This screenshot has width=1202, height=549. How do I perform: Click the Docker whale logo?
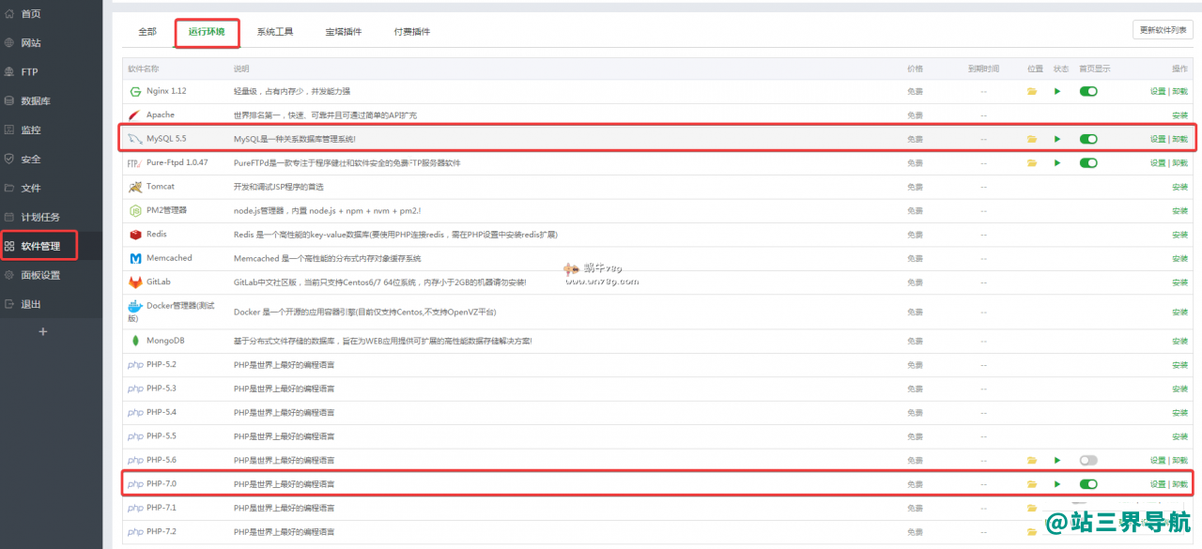(x=135, y=307)
